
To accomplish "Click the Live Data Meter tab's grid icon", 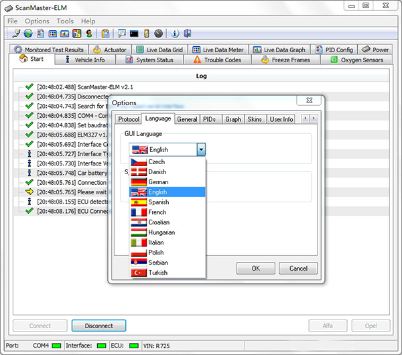I will pyautogui.click(x=196, y=50).
